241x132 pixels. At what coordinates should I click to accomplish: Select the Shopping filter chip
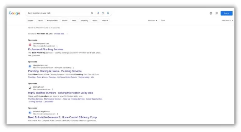(x=84, y=21)
